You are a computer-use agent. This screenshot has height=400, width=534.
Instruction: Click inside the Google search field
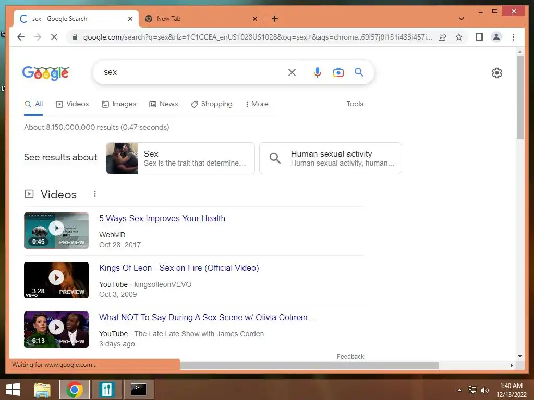tap(194, 72)
